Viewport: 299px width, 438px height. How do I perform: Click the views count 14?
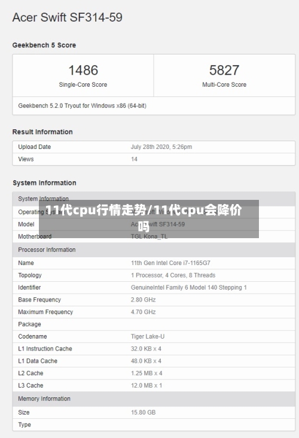pos(134,159)
